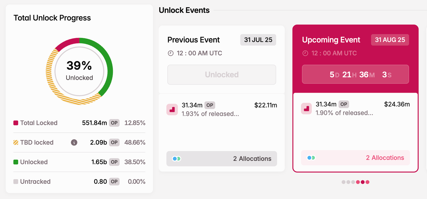This screenshot has width=427, height=199.
Task: Click the clock icon in the Upcoming Event card
Action: pos(305,53)
